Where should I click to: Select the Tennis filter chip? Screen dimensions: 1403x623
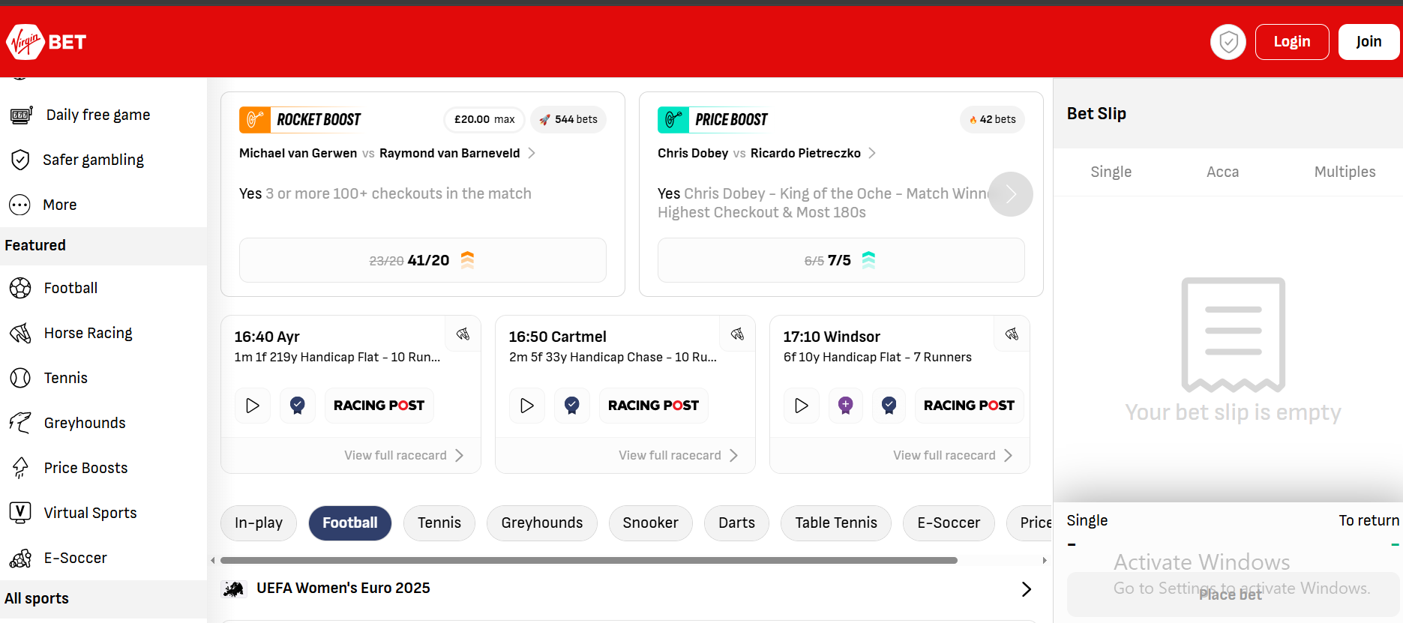439,523
